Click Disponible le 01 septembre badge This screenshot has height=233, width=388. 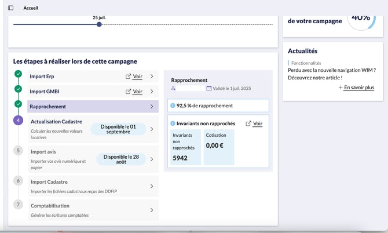[x=118, y=129]
